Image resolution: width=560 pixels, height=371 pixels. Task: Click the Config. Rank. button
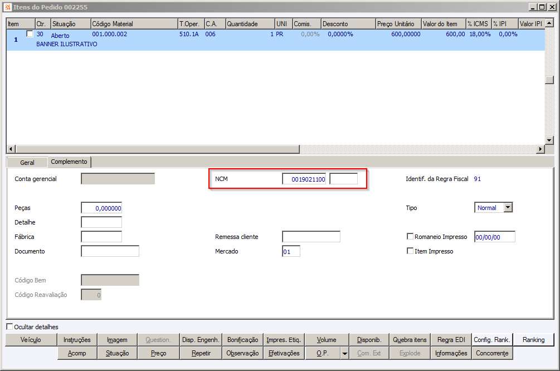click(492, 340)
